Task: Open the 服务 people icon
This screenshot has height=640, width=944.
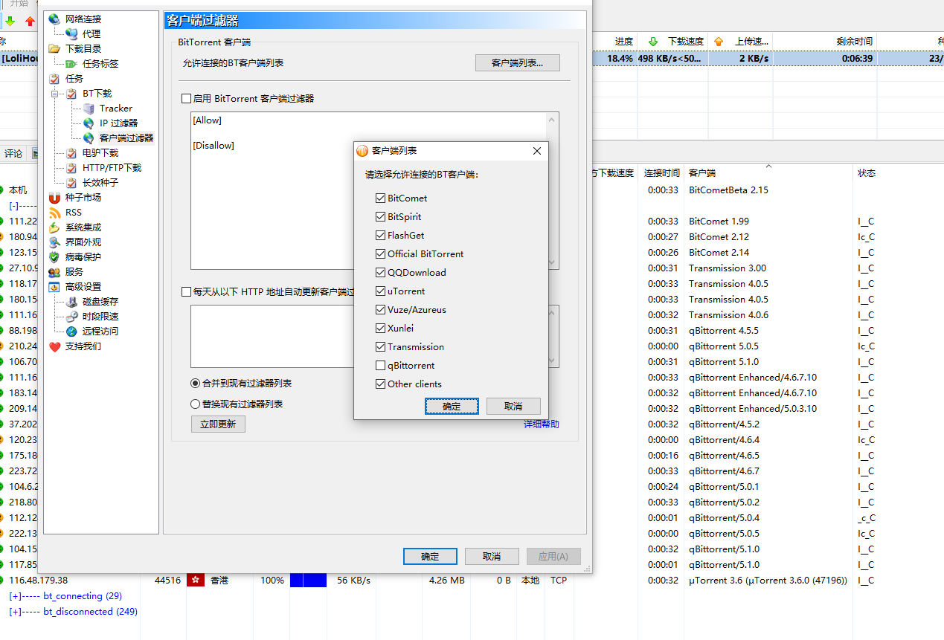Action: coord(54,271)
